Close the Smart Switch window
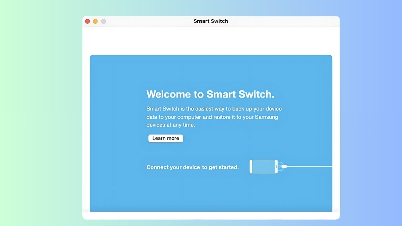 [x=87, y=21]
